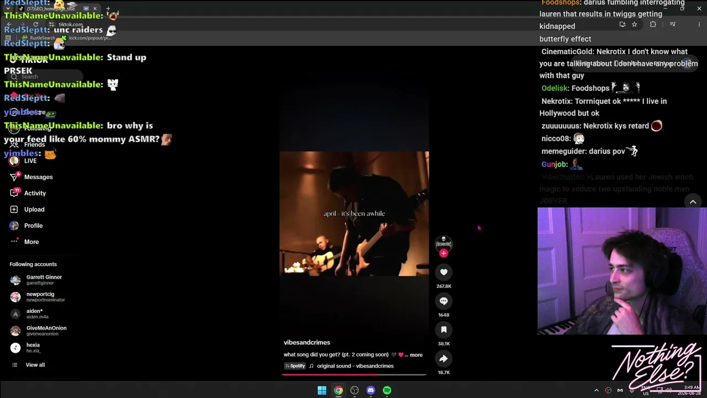The height and width of the screenshot is (398, 707).
Task: Go to the Activity page
Action: tap(35, 193)
